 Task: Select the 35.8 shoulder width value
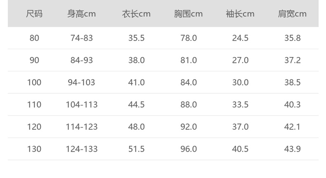pos(292,38)
